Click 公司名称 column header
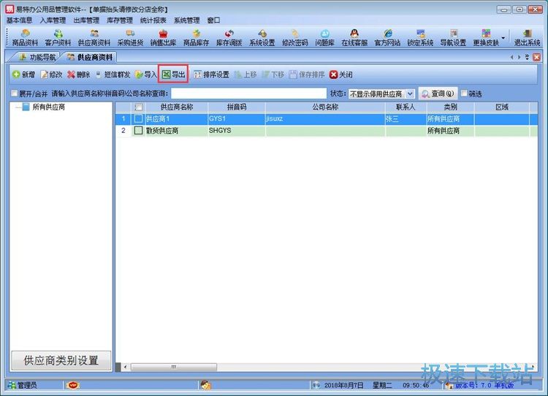This screenshot has width=548, height=396. 325,107
